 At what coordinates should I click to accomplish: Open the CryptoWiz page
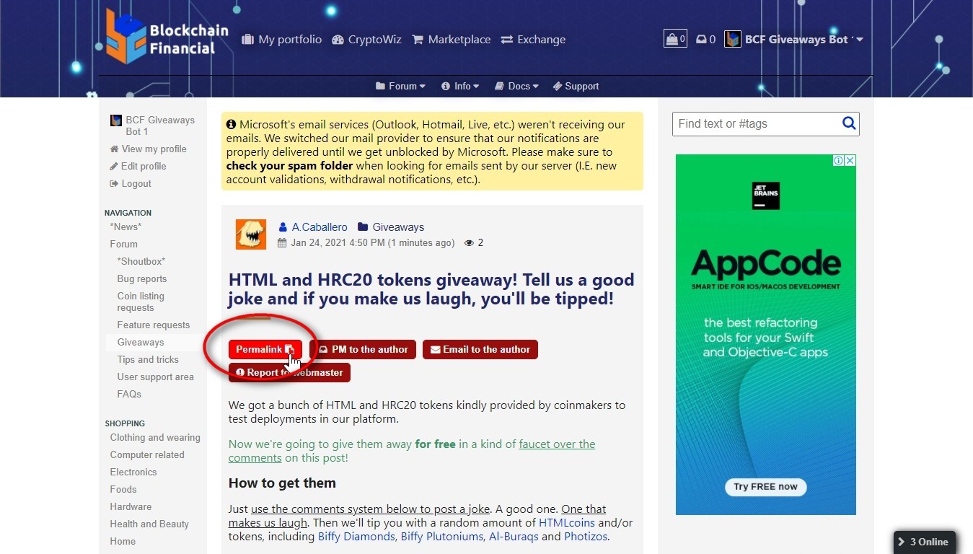(366, 40)
